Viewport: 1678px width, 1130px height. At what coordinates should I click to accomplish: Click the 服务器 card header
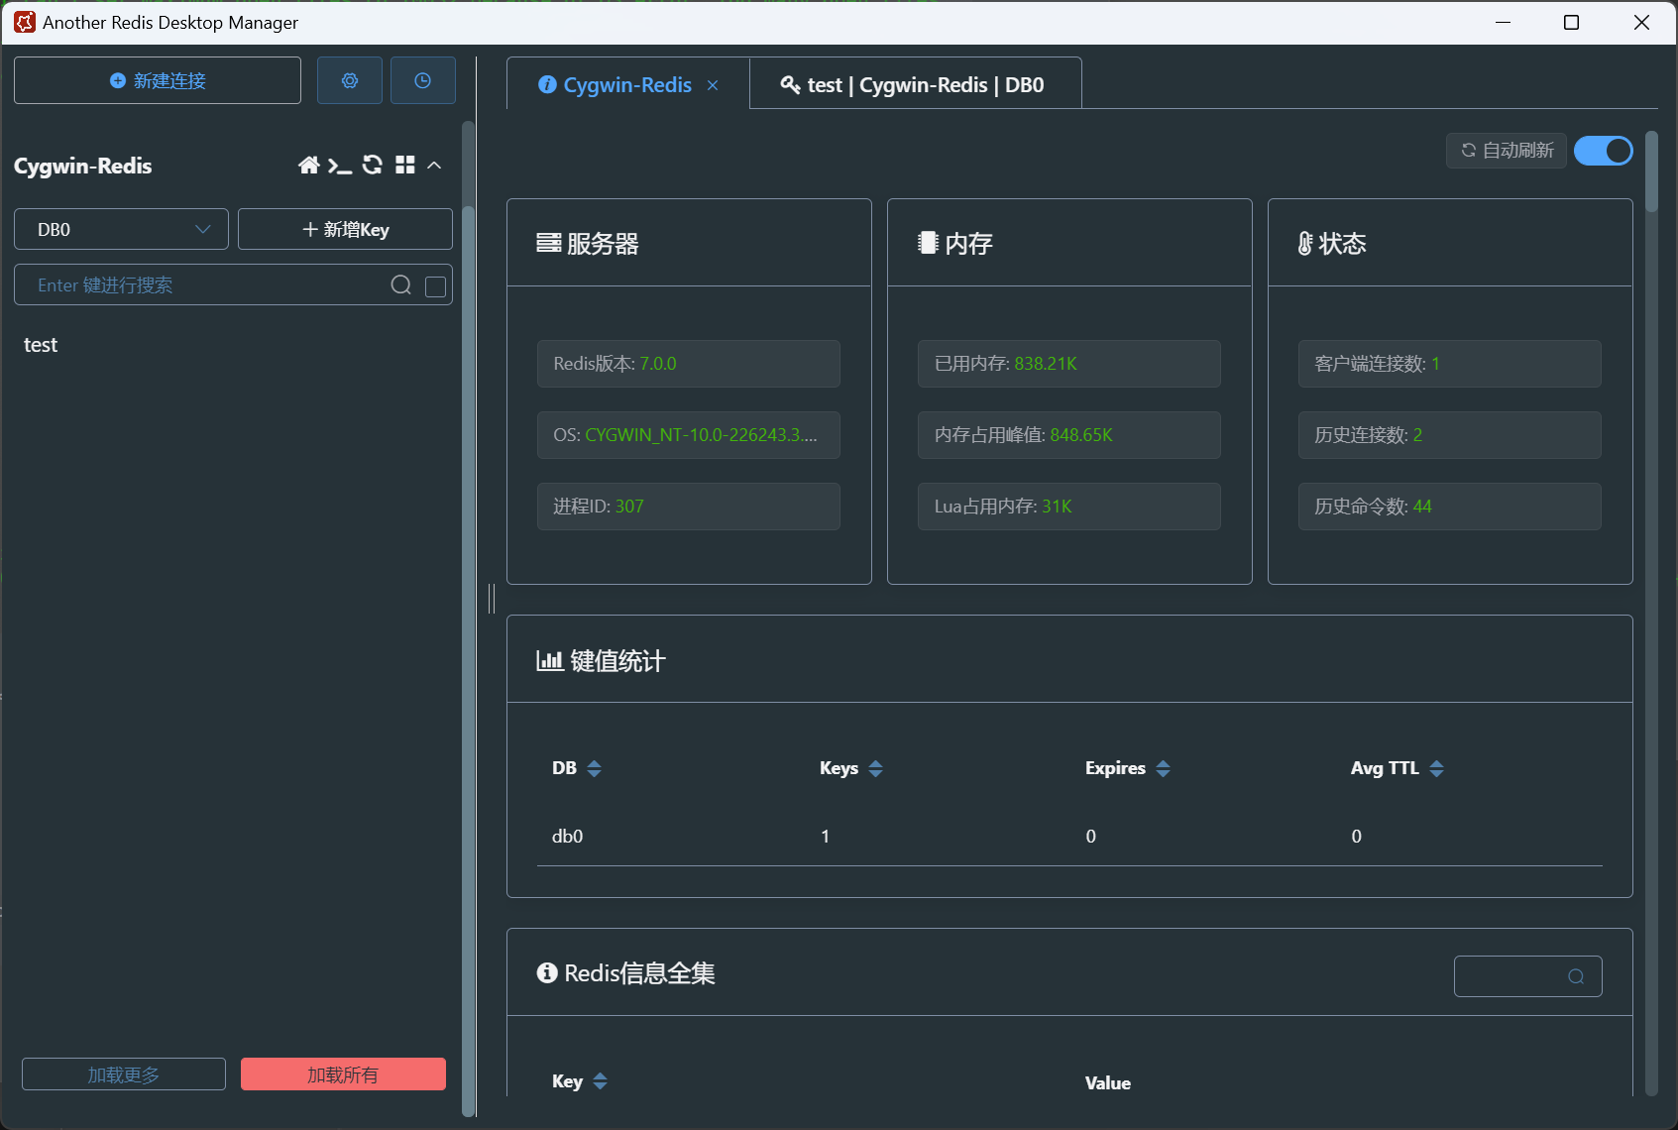[689, 243]
